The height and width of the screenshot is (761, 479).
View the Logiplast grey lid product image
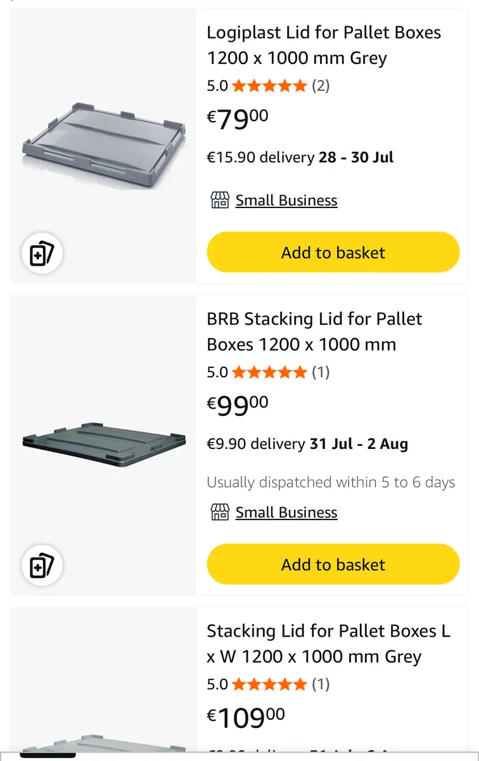point(104,144)
